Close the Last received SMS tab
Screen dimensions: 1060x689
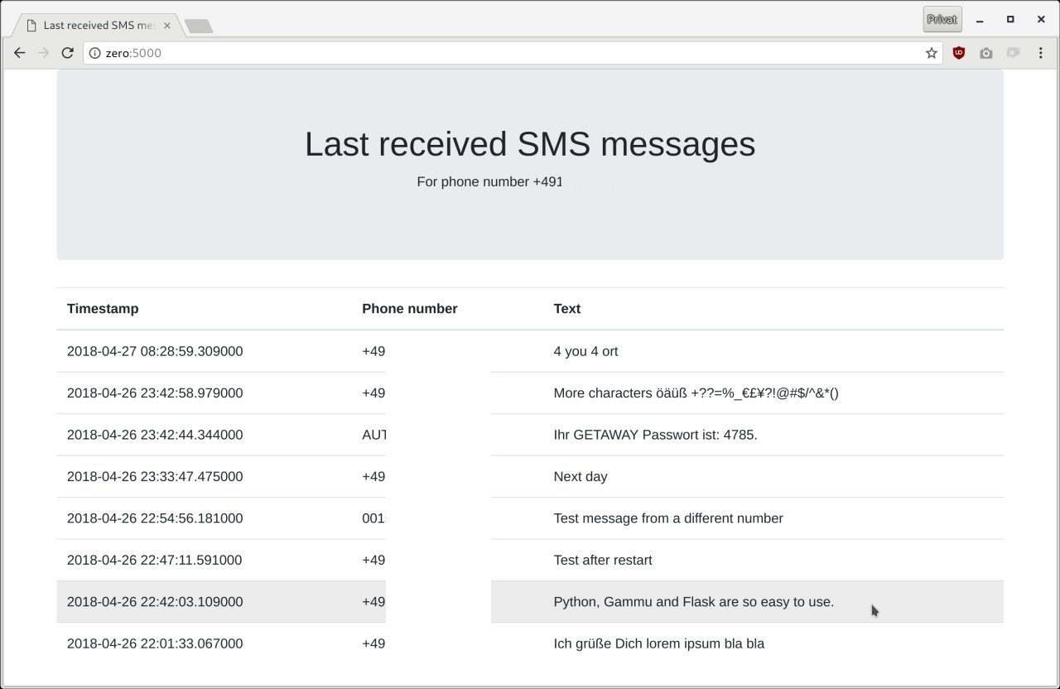click(167, 25)
